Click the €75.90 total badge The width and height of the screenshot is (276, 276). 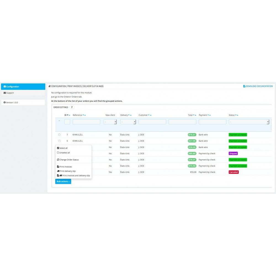pos(192,166)
